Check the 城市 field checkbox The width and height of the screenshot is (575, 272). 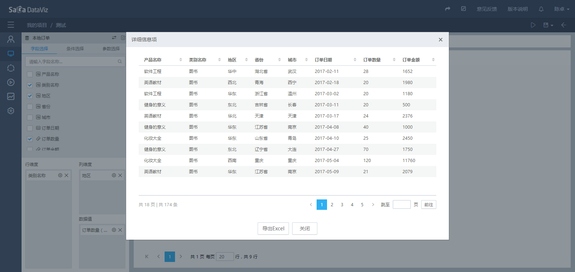click(30, 117)
